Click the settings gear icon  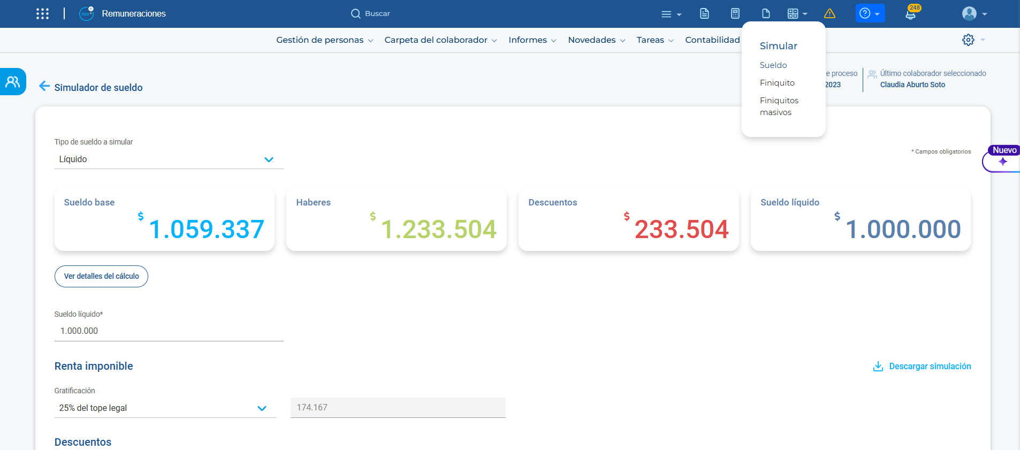(x=968, y=40)
